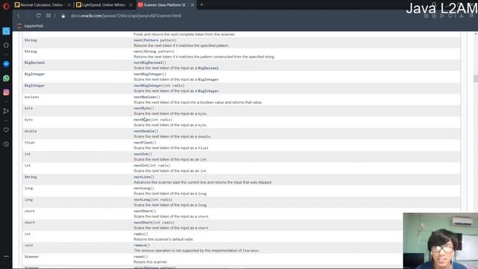The image size is (478, 269).
Task: Click the 'double' return type text
Action: (31, 132)
